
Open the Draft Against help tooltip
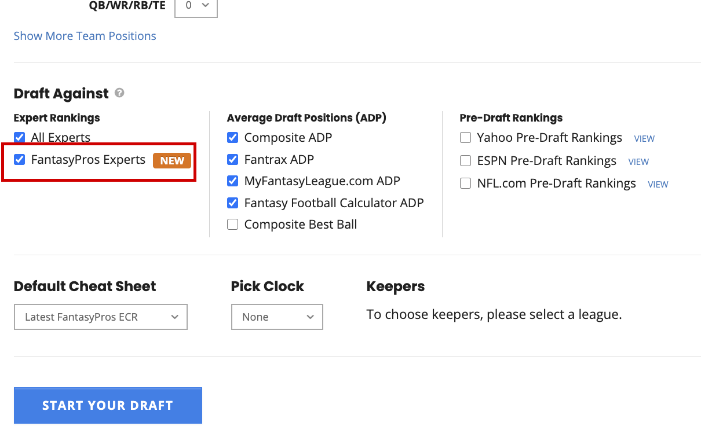click(119, 93)
